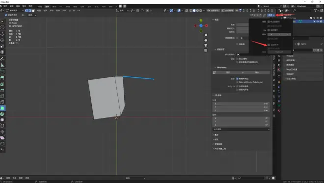Click the green Y axis of navigation gizmo
This screenshot has width=324, height=183.
pyautogui.click(x=201, y=20)
